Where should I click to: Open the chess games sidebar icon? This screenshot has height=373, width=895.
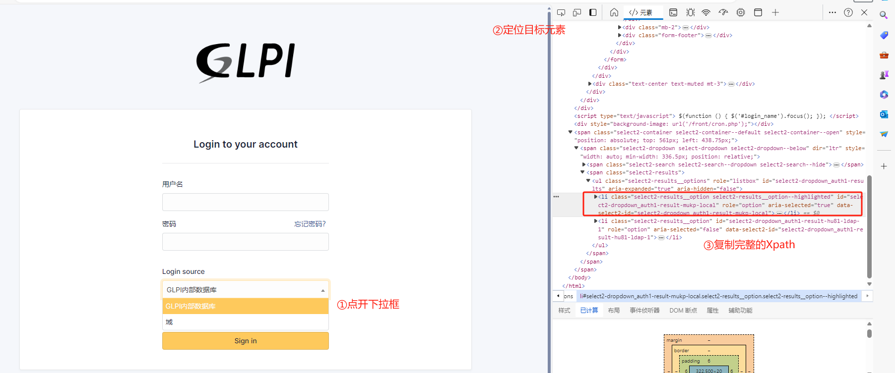coord(884,75)
